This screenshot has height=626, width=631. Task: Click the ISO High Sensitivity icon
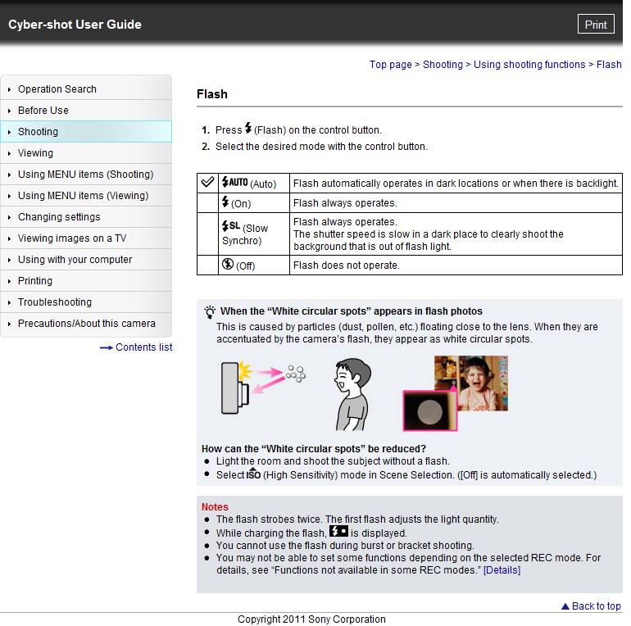254,474
